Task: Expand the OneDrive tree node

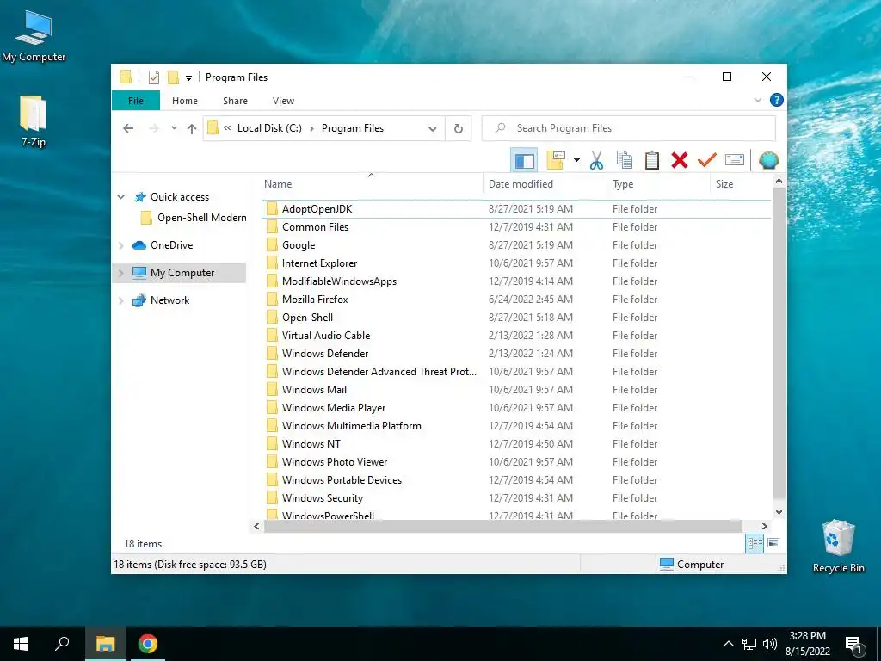Action: point(120,245)
